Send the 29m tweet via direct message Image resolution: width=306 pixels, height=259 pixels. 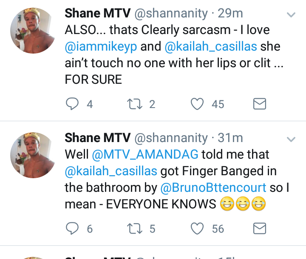point(260,104)
